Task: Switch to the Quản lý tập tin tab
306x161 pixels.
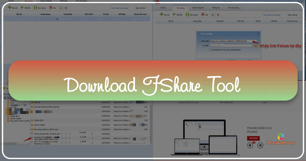Action: 198,8
